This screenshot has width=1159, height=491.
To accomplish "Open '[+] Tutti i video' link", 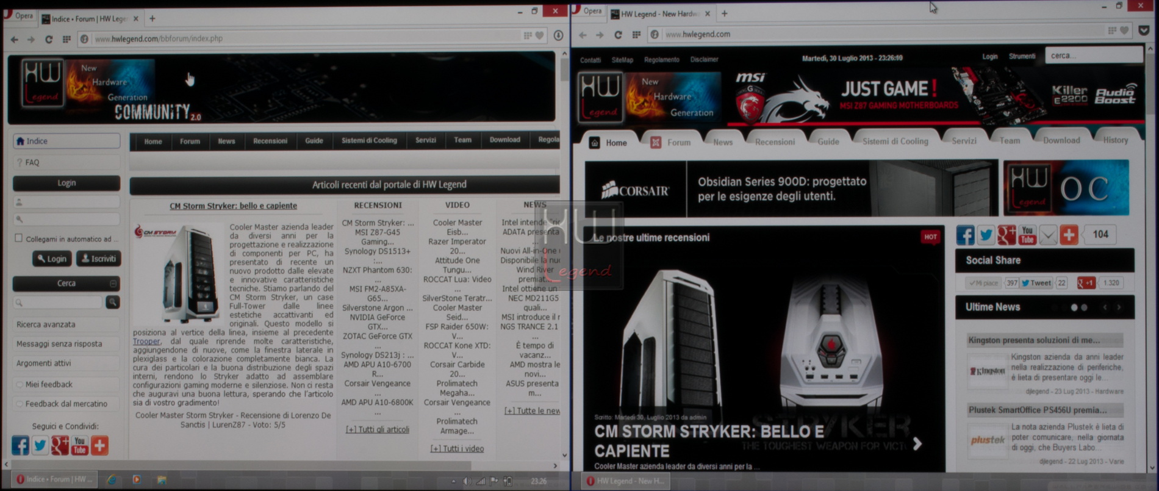I will pos(457,448).
